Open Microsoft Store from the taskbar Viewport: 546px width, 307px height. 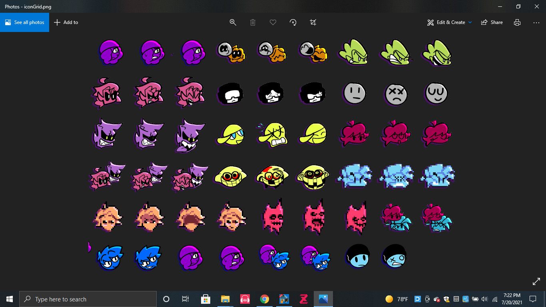coord(205,299)
